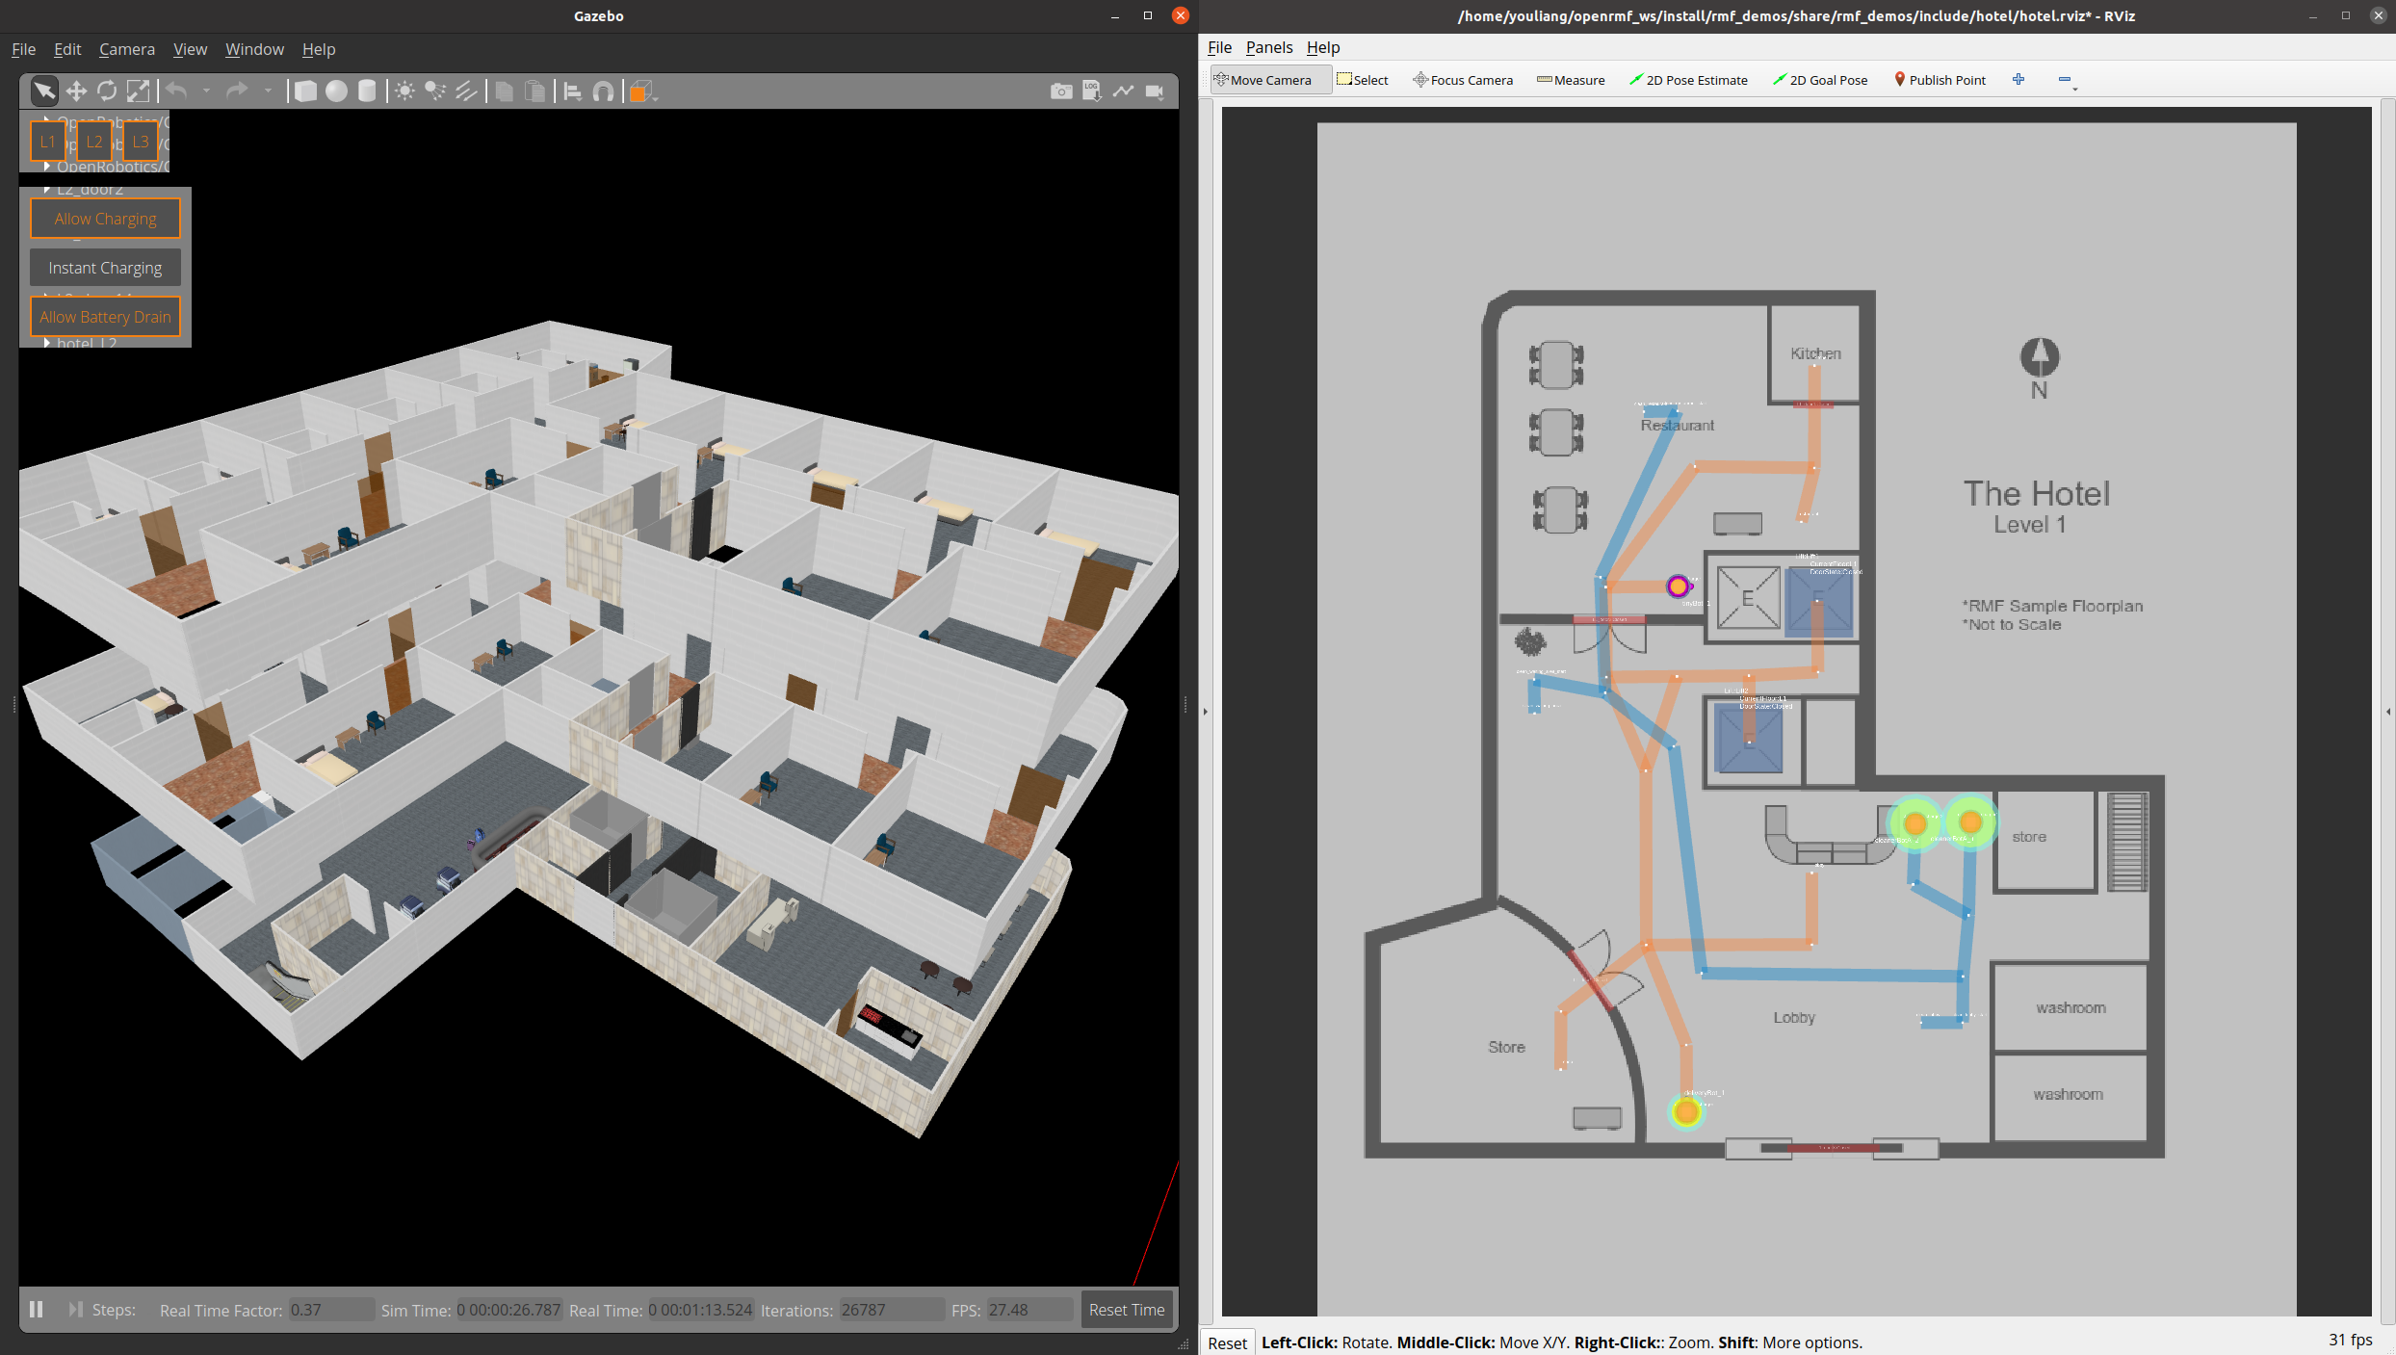Image resolution: width=2396 pixels, height=1355 pixels.
Task: Toggle Allow Battery Drain option
Action: pos(105,317)
